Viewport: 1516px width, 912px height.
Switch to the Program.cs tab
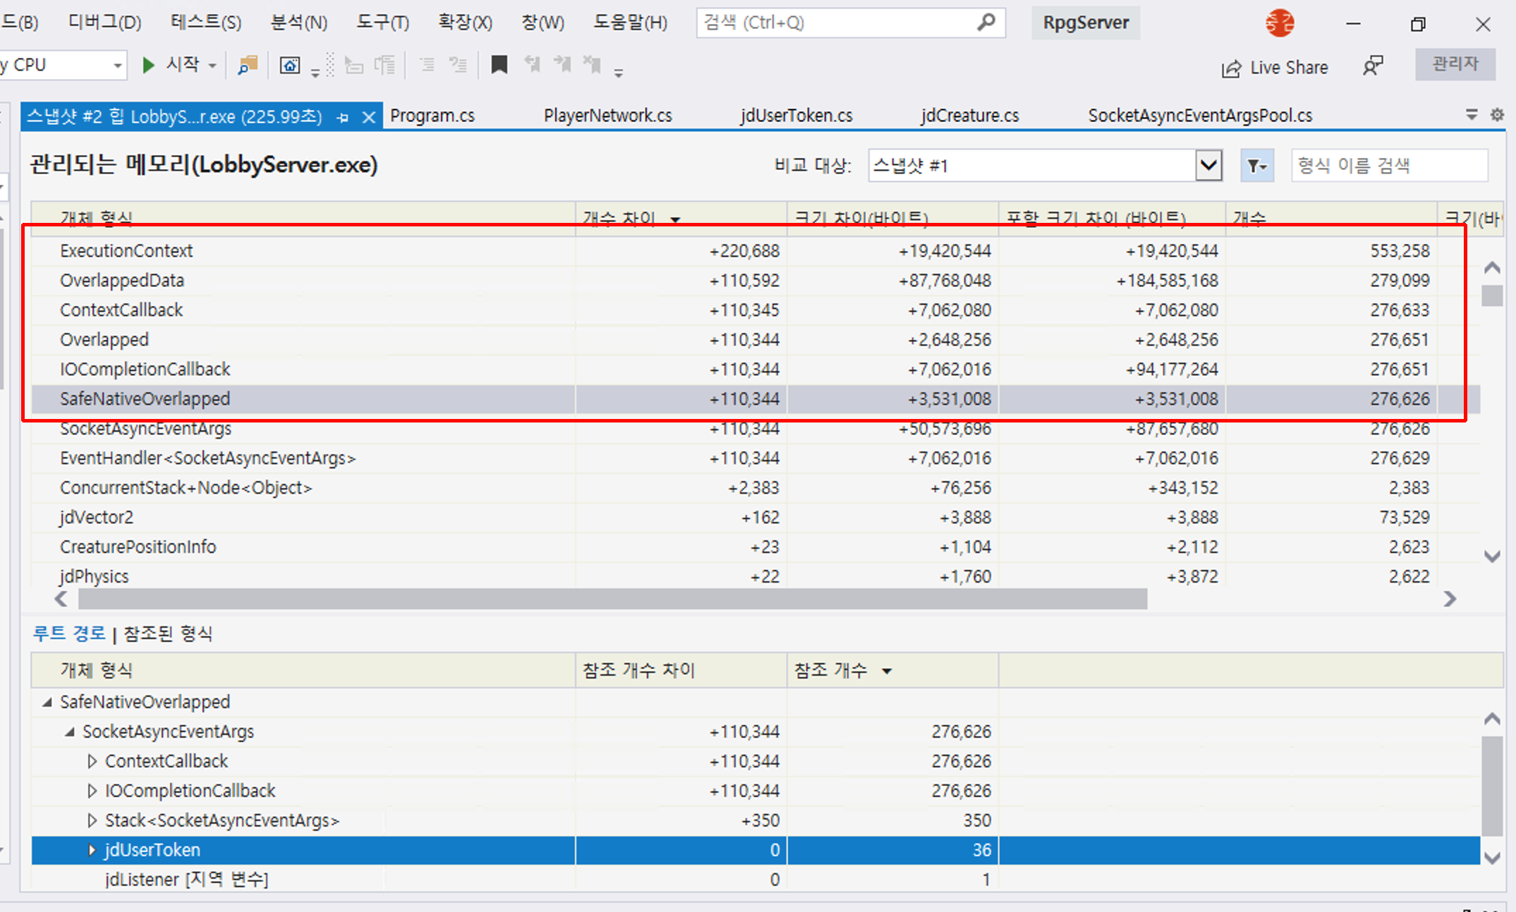(x=432, y=116)
